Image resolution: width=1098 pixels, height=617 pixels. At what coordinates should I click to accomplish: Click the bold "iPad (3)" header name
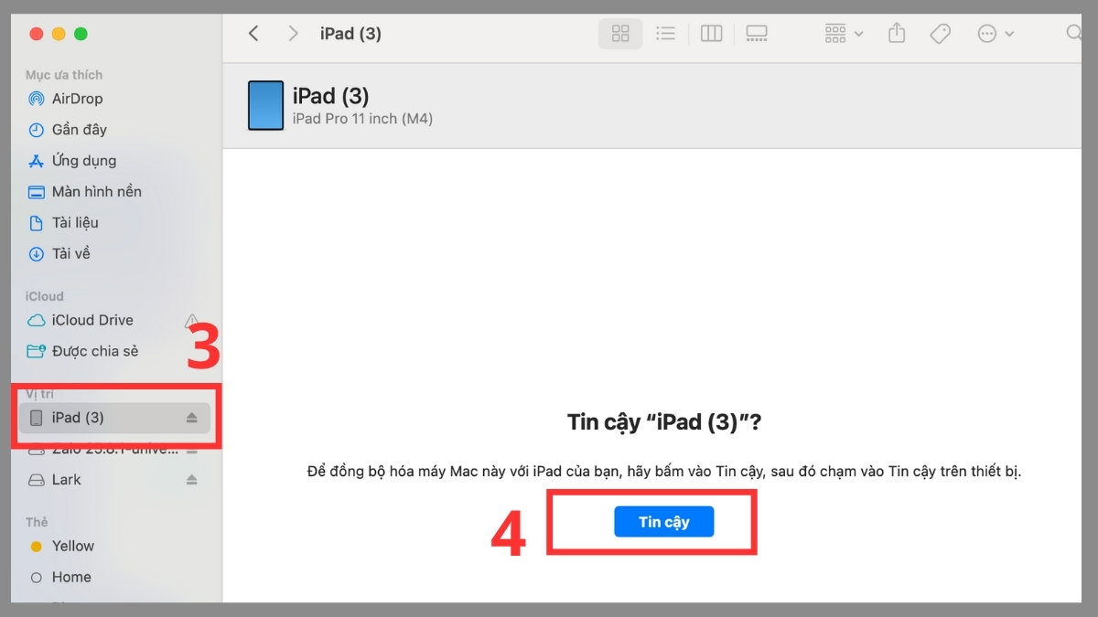click(330, 95)
